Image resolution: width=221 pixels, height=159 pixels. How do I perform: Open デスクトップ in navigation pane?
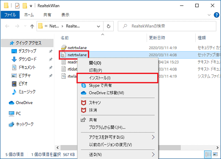27,51
